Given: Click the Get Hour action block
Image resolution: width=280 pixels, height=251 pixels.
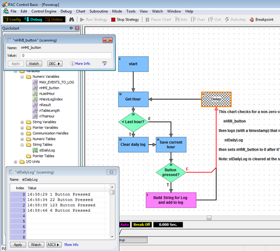Looking at the screenshot, I should coord(133,99).
